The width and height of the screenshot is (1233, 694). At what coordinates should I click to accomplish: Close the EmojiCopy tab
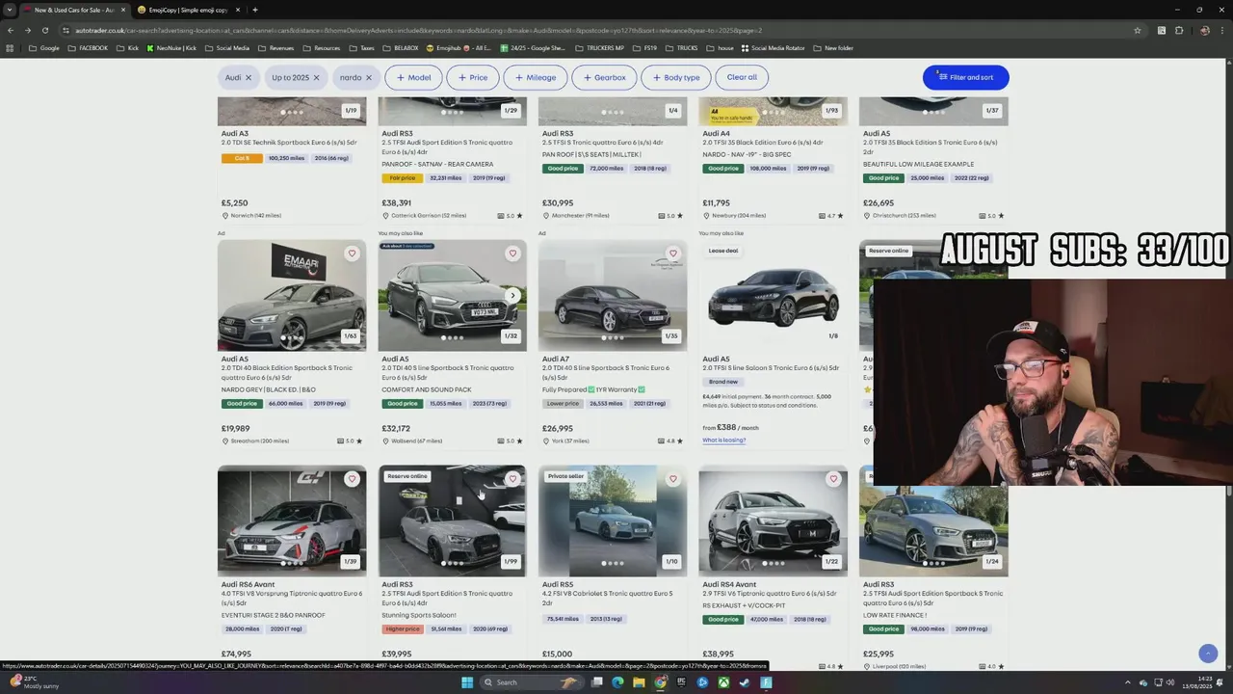(x=238, y=10)
